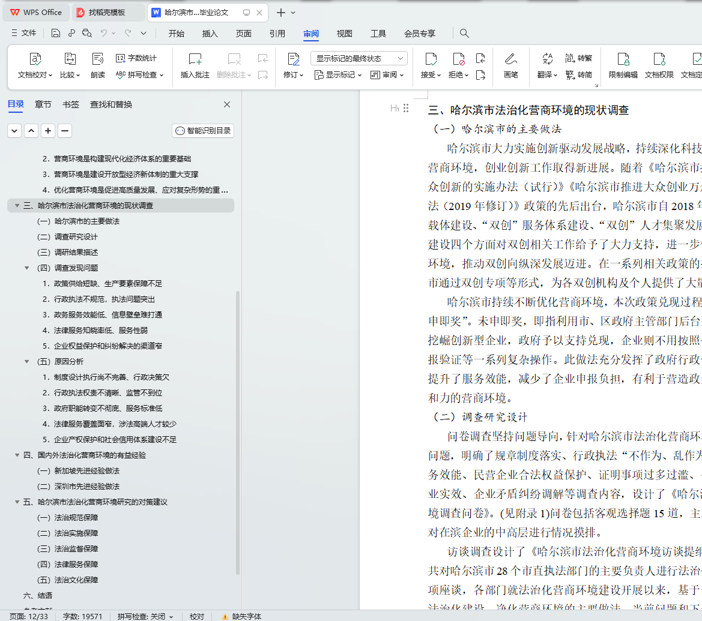Viewport: 702px width, 621px height.
Task: Click the 校对 status bar item
Action: point(197,617)
